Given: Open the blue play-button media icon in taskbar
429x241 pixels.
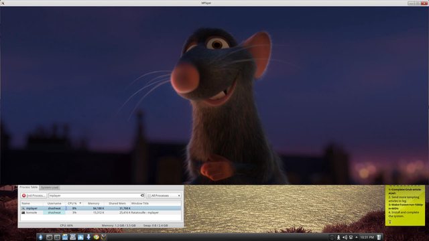Looking at the screenshot, I should pyautogui.click(x=80, y=237).
